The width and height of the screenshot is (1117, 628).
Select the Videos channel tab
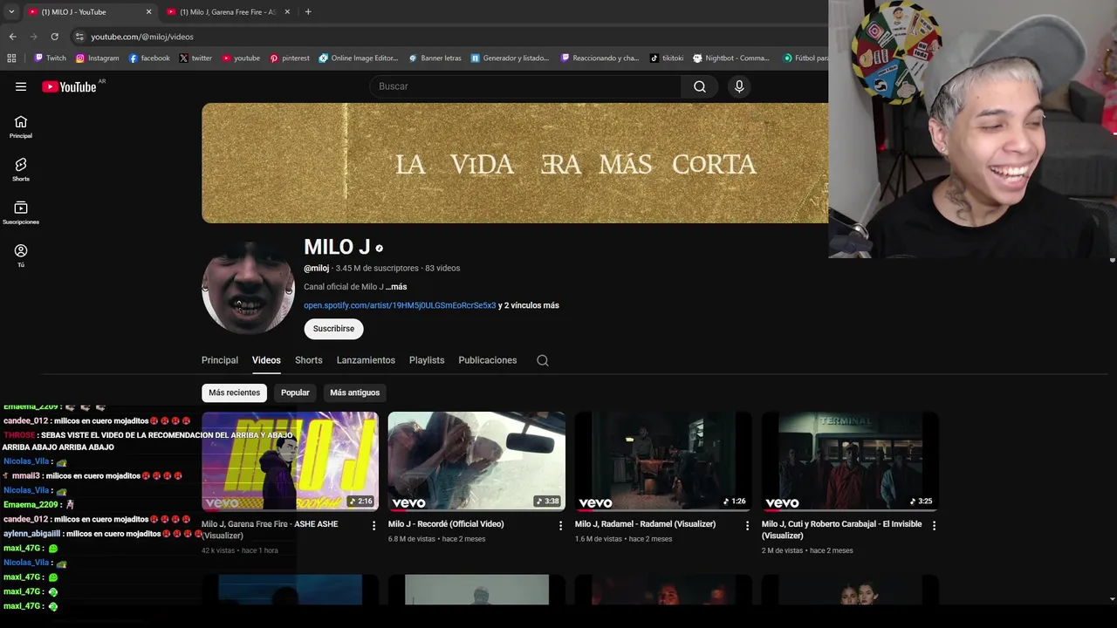(x=266, y=360)
